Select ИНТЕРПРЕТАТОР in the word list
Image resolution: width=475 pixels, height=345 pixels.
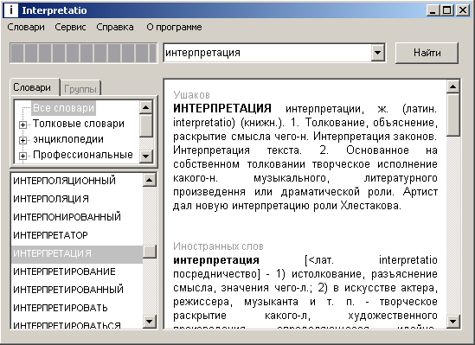coord(77,235)
